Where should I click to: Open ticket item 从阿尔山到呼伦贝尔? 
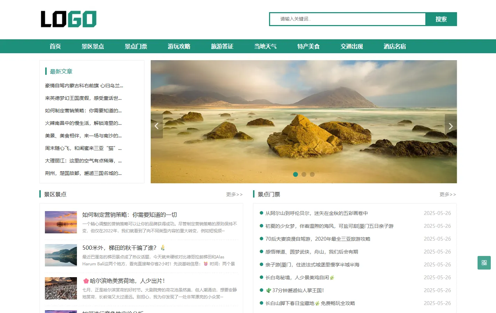316,213
